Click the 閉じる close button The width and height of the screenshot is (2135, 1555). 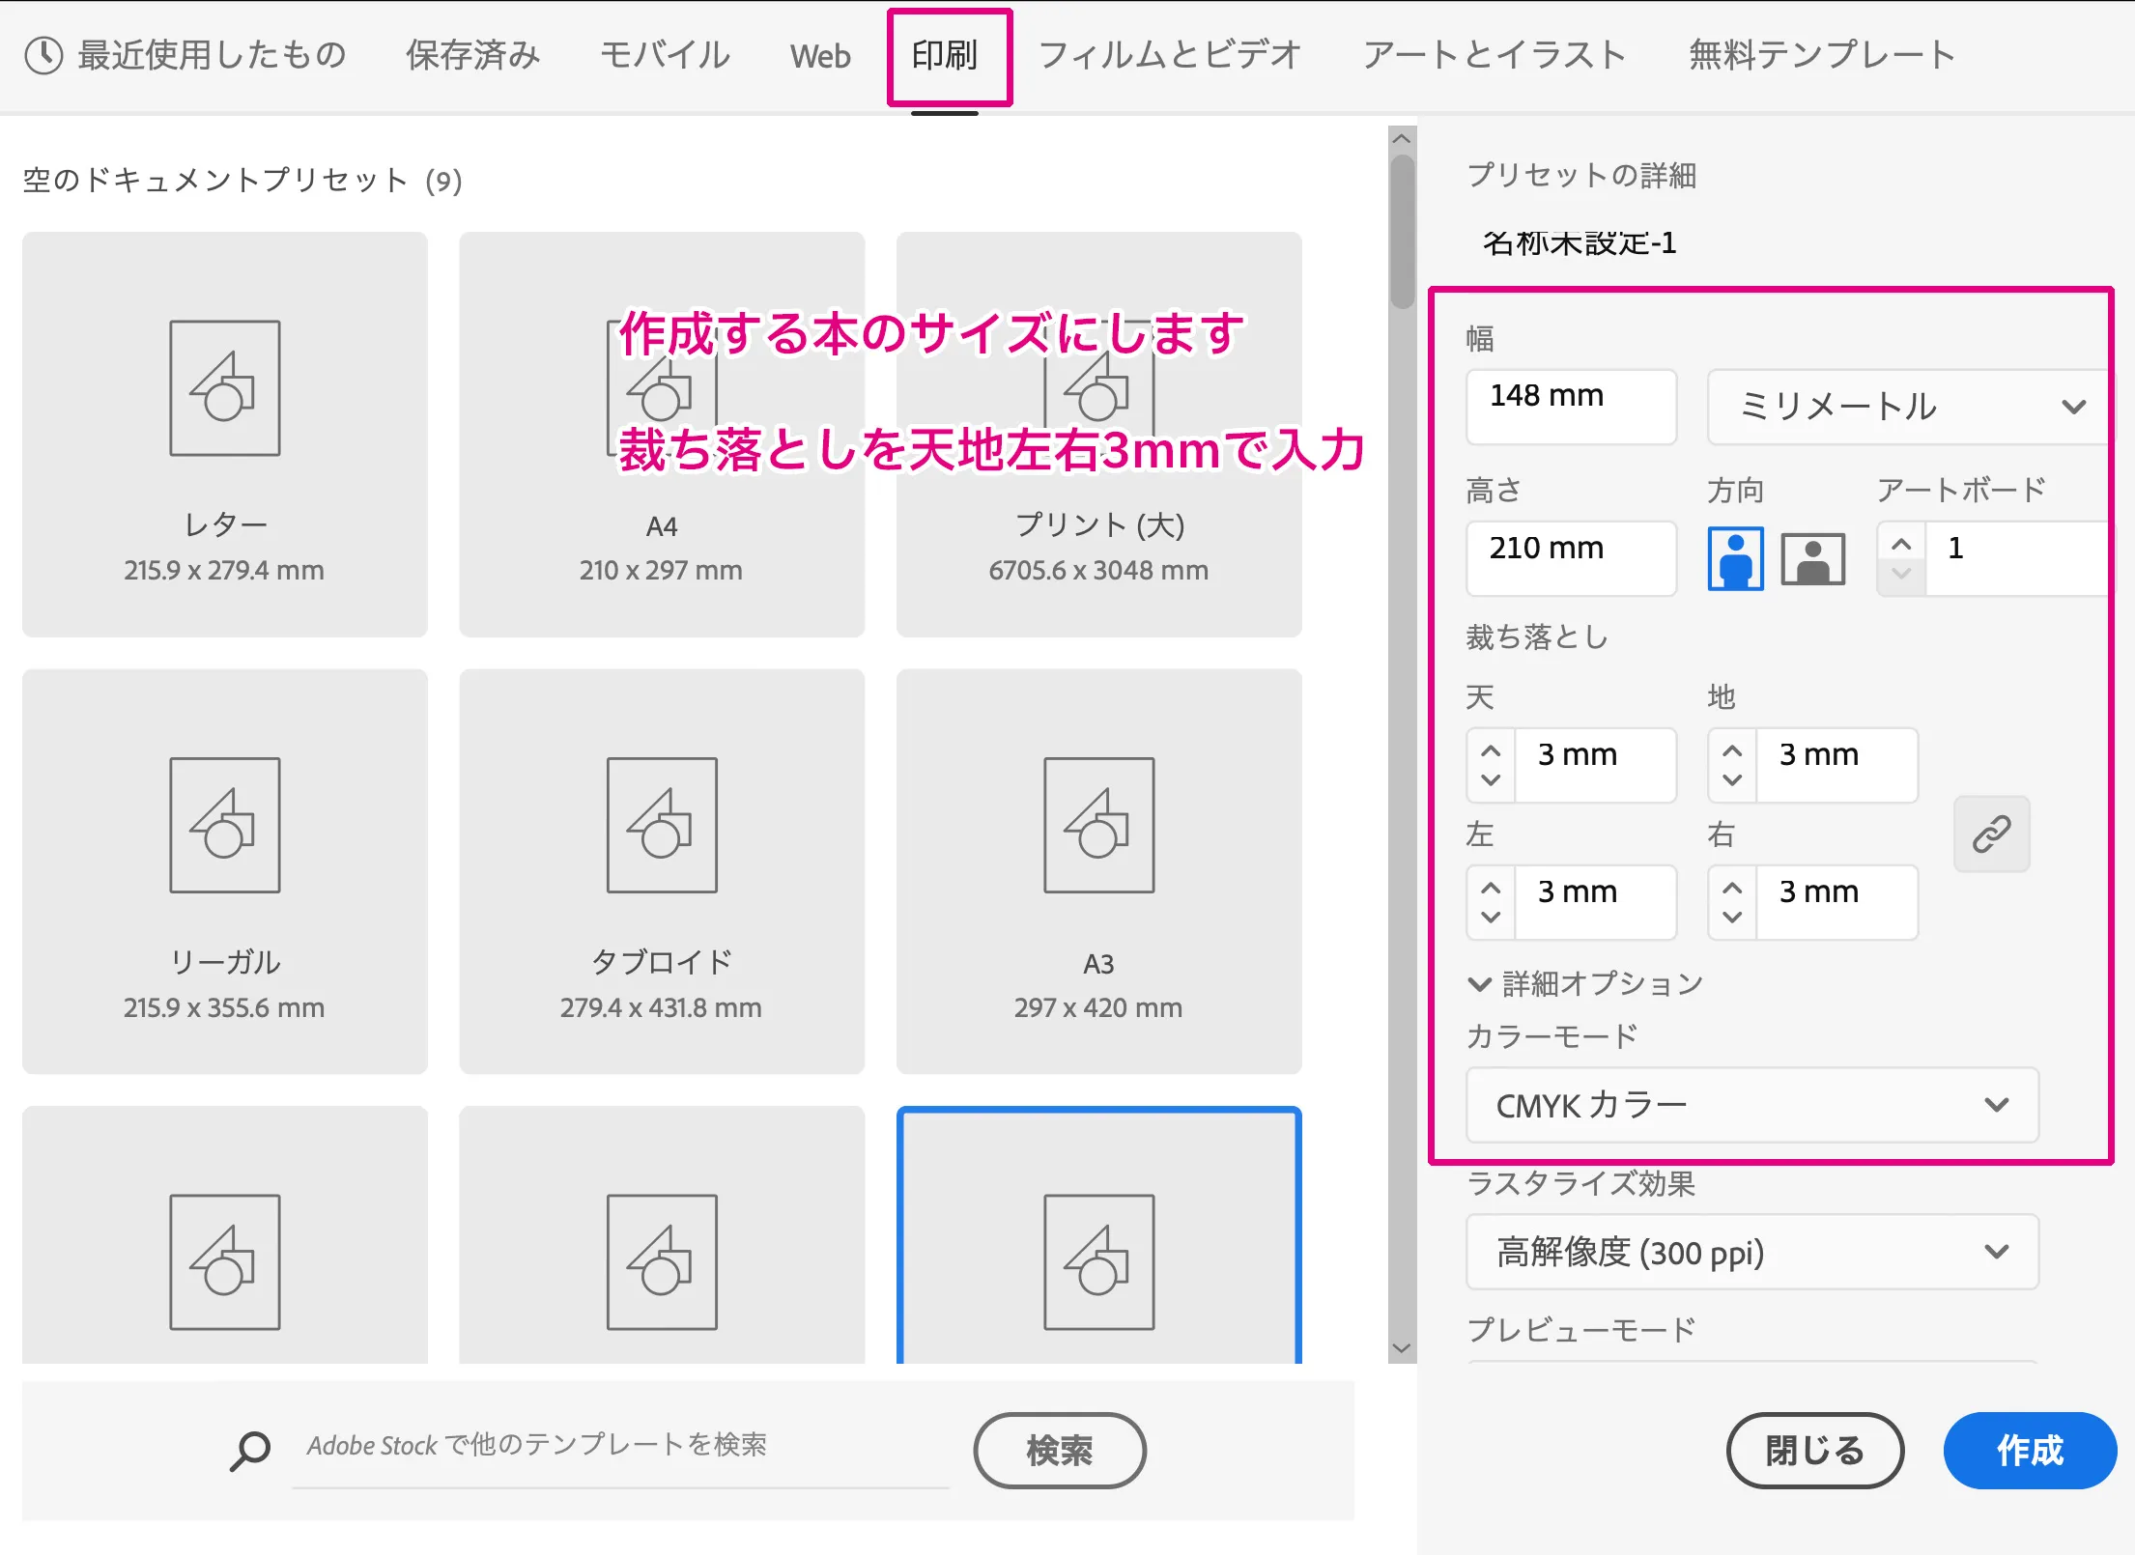click(x=1814, y=1450)
